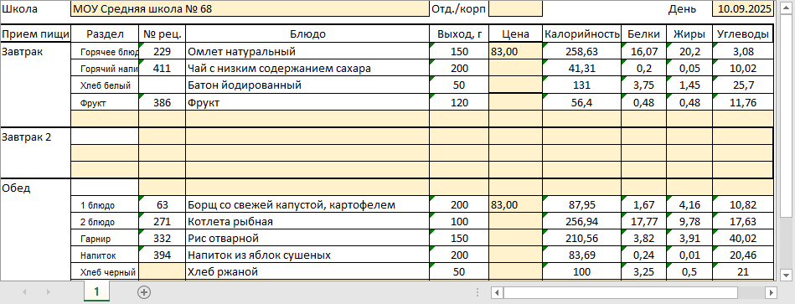795x304 pixels.
Task: Select the Рис отварной cell
Action: [307, 238]
